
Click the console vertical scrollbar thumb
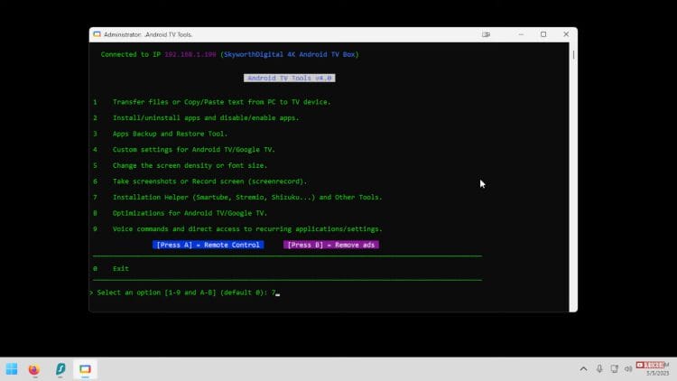[x=573, y=55]
